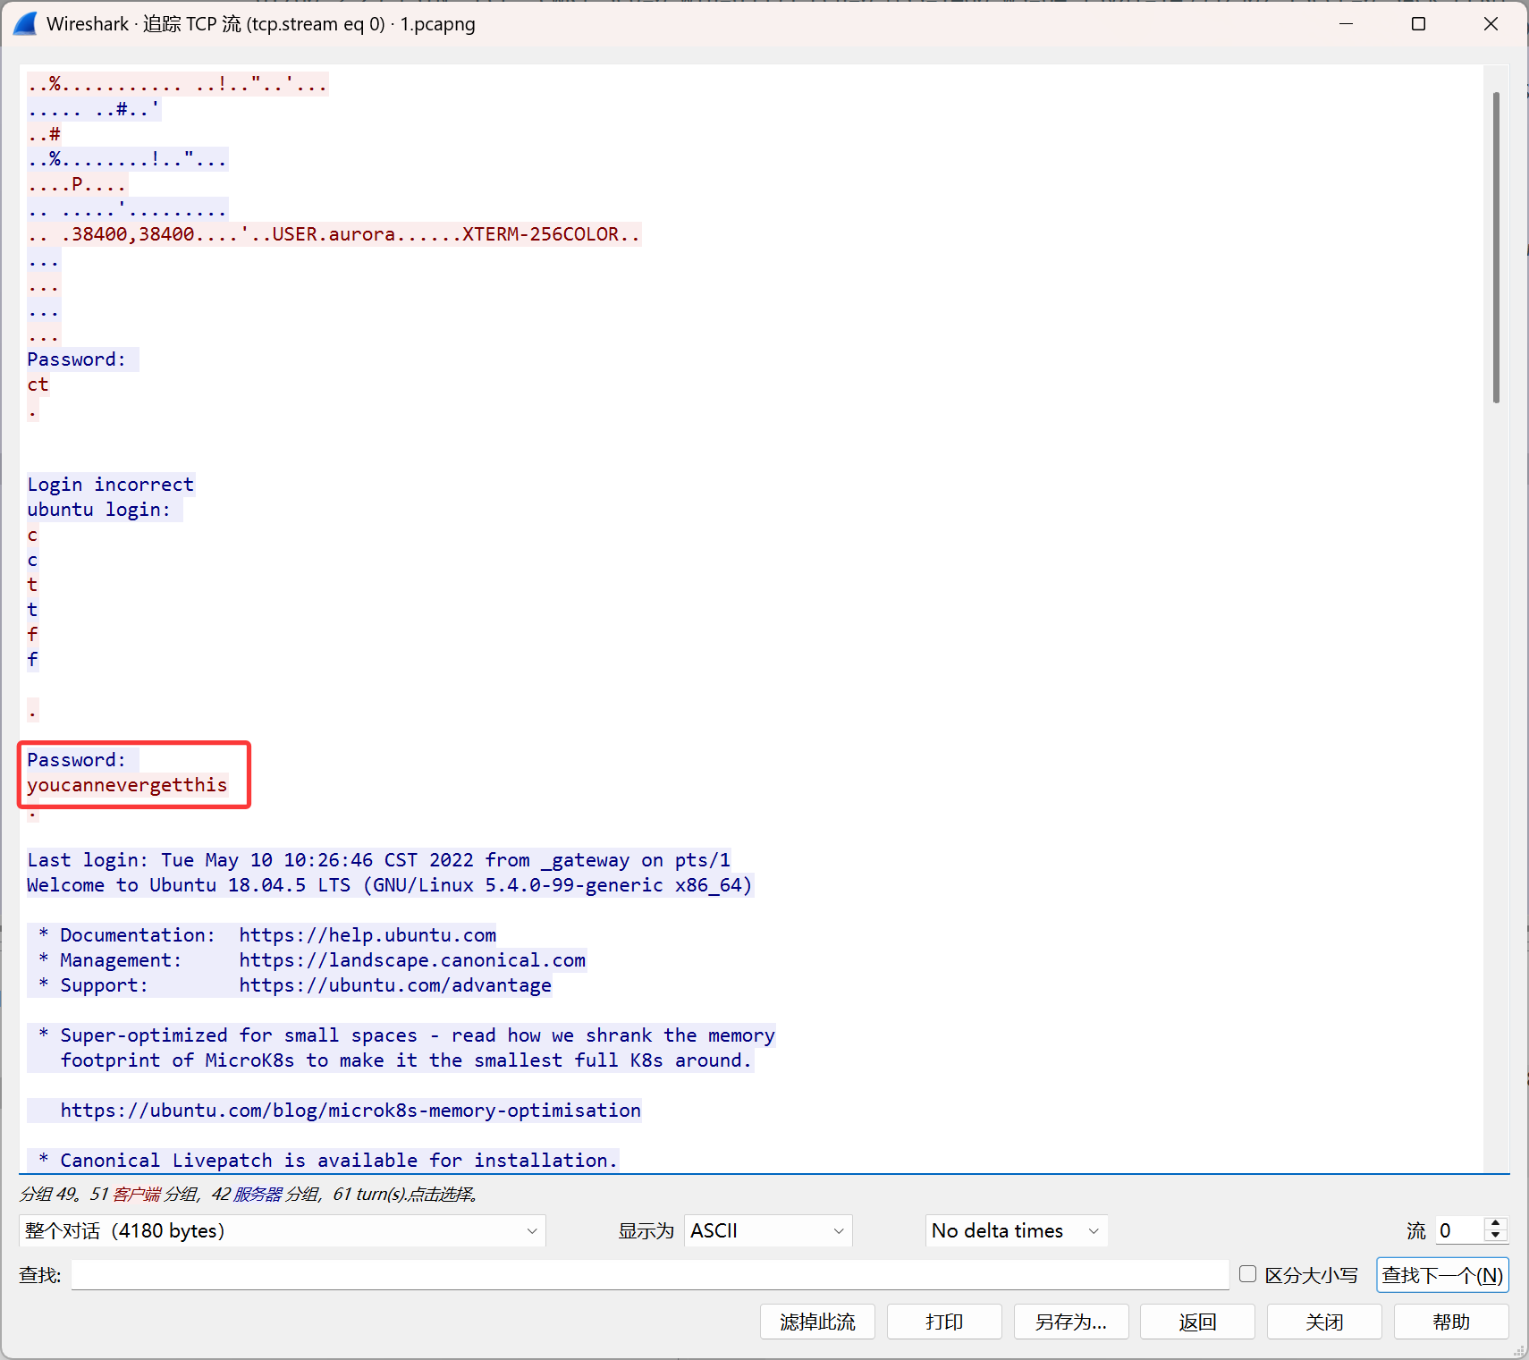This screenshot has width=1529, height=1360.
Task: Click the first Password: prompt above ct
Action: click(x=77, y=359)
